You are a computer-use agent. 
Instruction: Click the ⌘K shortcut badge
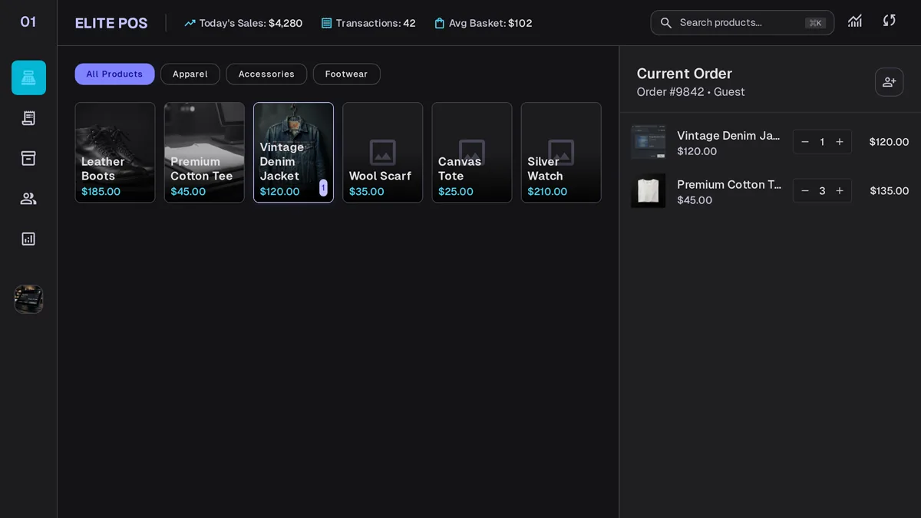[x=815, y=23]
